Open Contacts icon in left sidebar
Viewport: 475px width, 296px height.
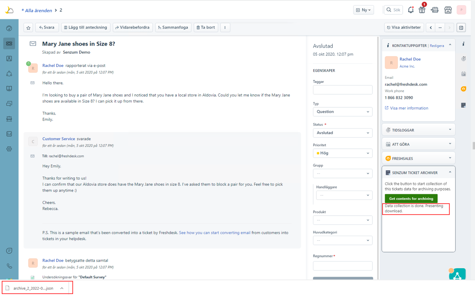(x=9, y=59)
